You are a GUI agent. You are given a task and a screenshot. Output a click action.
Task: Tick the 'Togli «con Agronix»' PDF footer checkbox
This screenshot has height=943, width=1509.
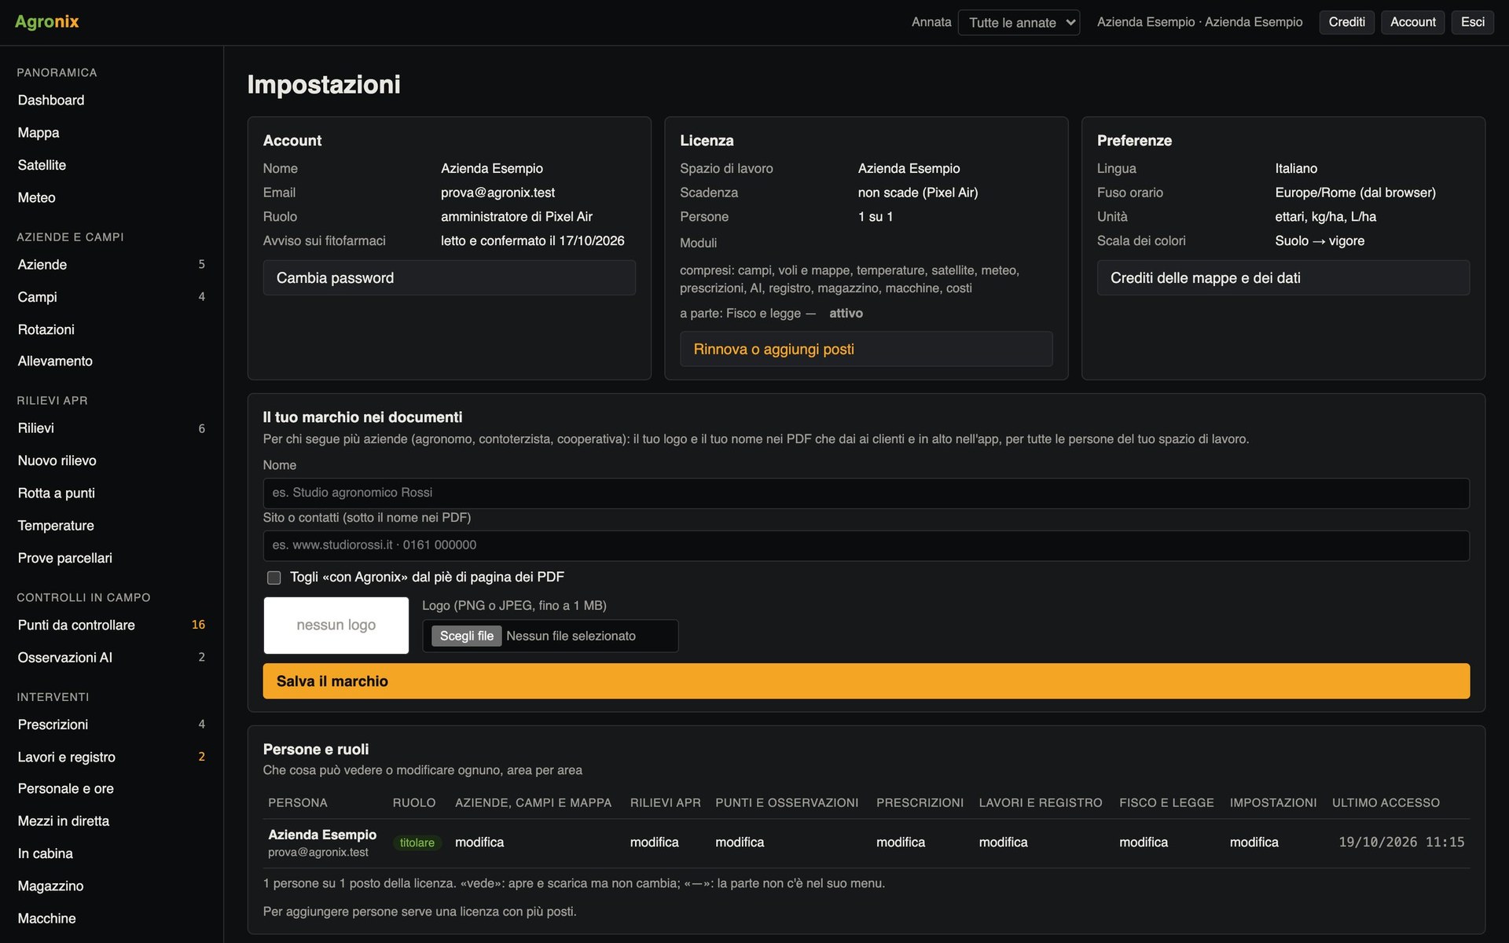(x=274, y=578)
